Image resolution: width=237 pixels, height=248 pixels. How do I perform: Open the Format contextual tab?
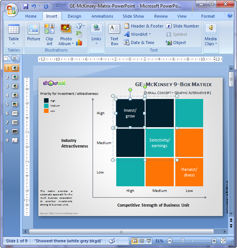click(208, 16)
